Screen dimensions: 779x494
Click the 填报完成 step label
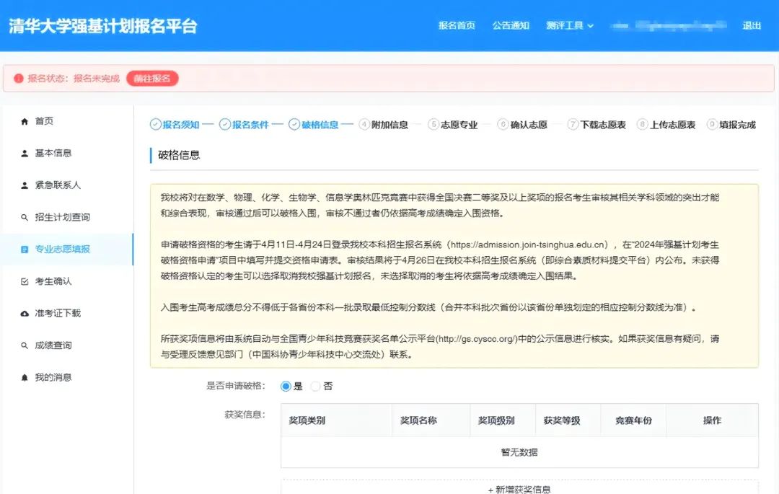click(738, 125)
